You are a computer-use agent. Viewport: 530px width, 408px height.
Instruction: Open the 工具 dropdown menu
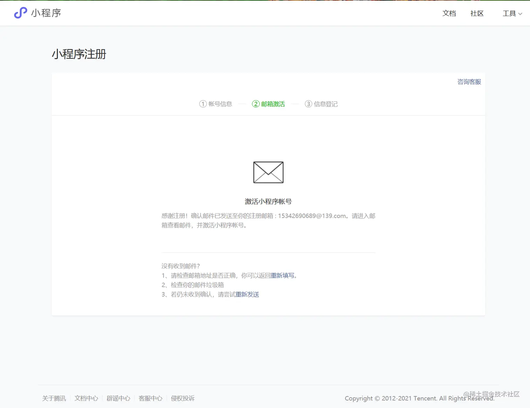(x=509, y=14)
